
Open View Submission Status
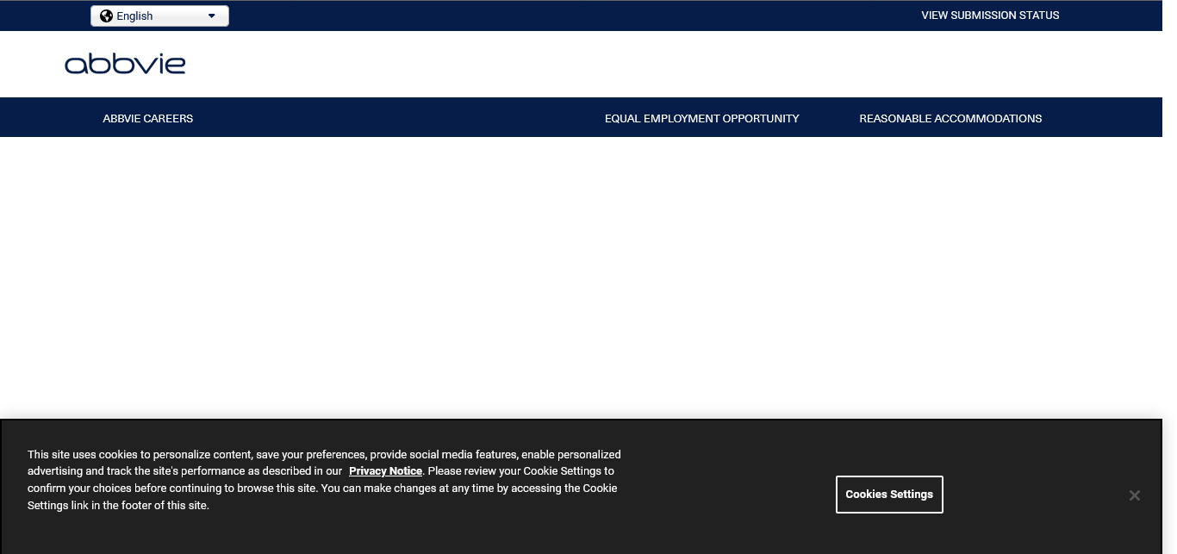coord(990,16)
